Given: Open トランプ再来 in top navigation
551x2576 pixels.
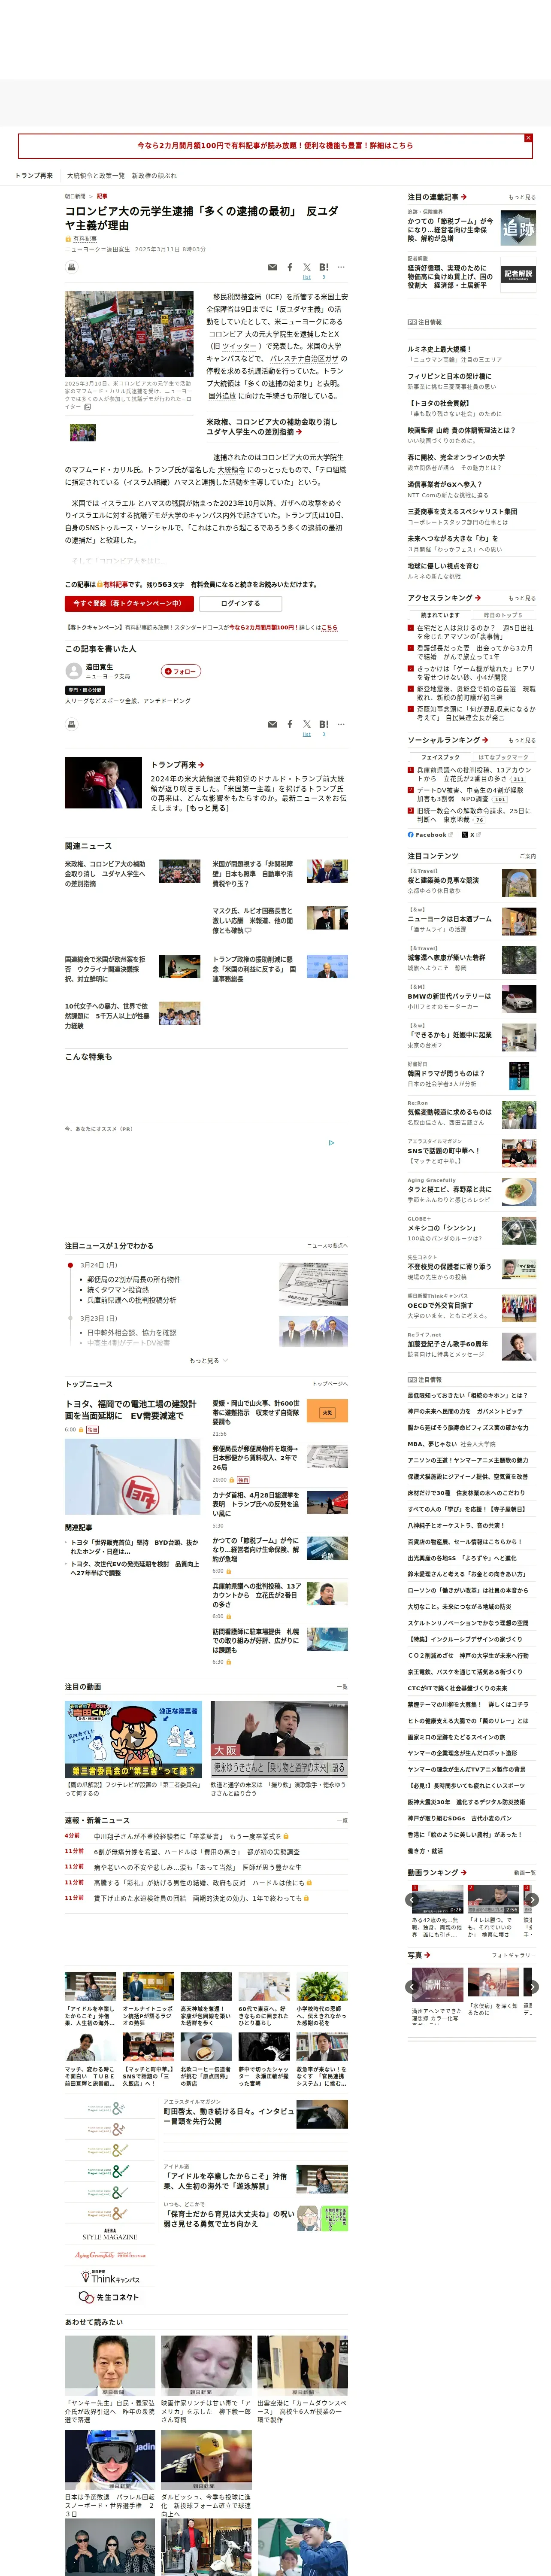Looking at the screenshot, I should (x=33, y=175).
